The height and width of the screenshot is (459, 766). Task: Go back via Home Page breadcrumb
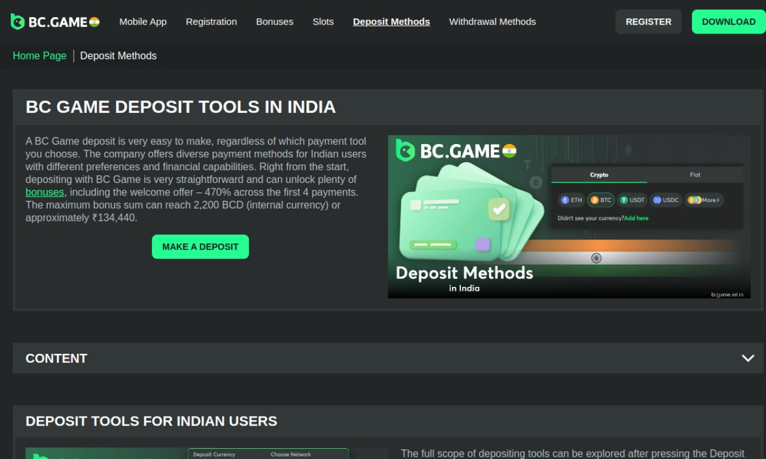pyautogui.click(x=39, y=56)
